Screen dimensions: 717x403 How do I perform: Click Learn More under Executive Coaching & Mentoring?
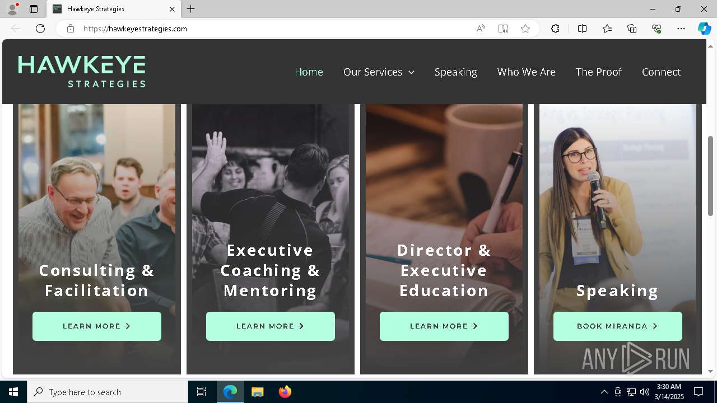click(271, 326)
